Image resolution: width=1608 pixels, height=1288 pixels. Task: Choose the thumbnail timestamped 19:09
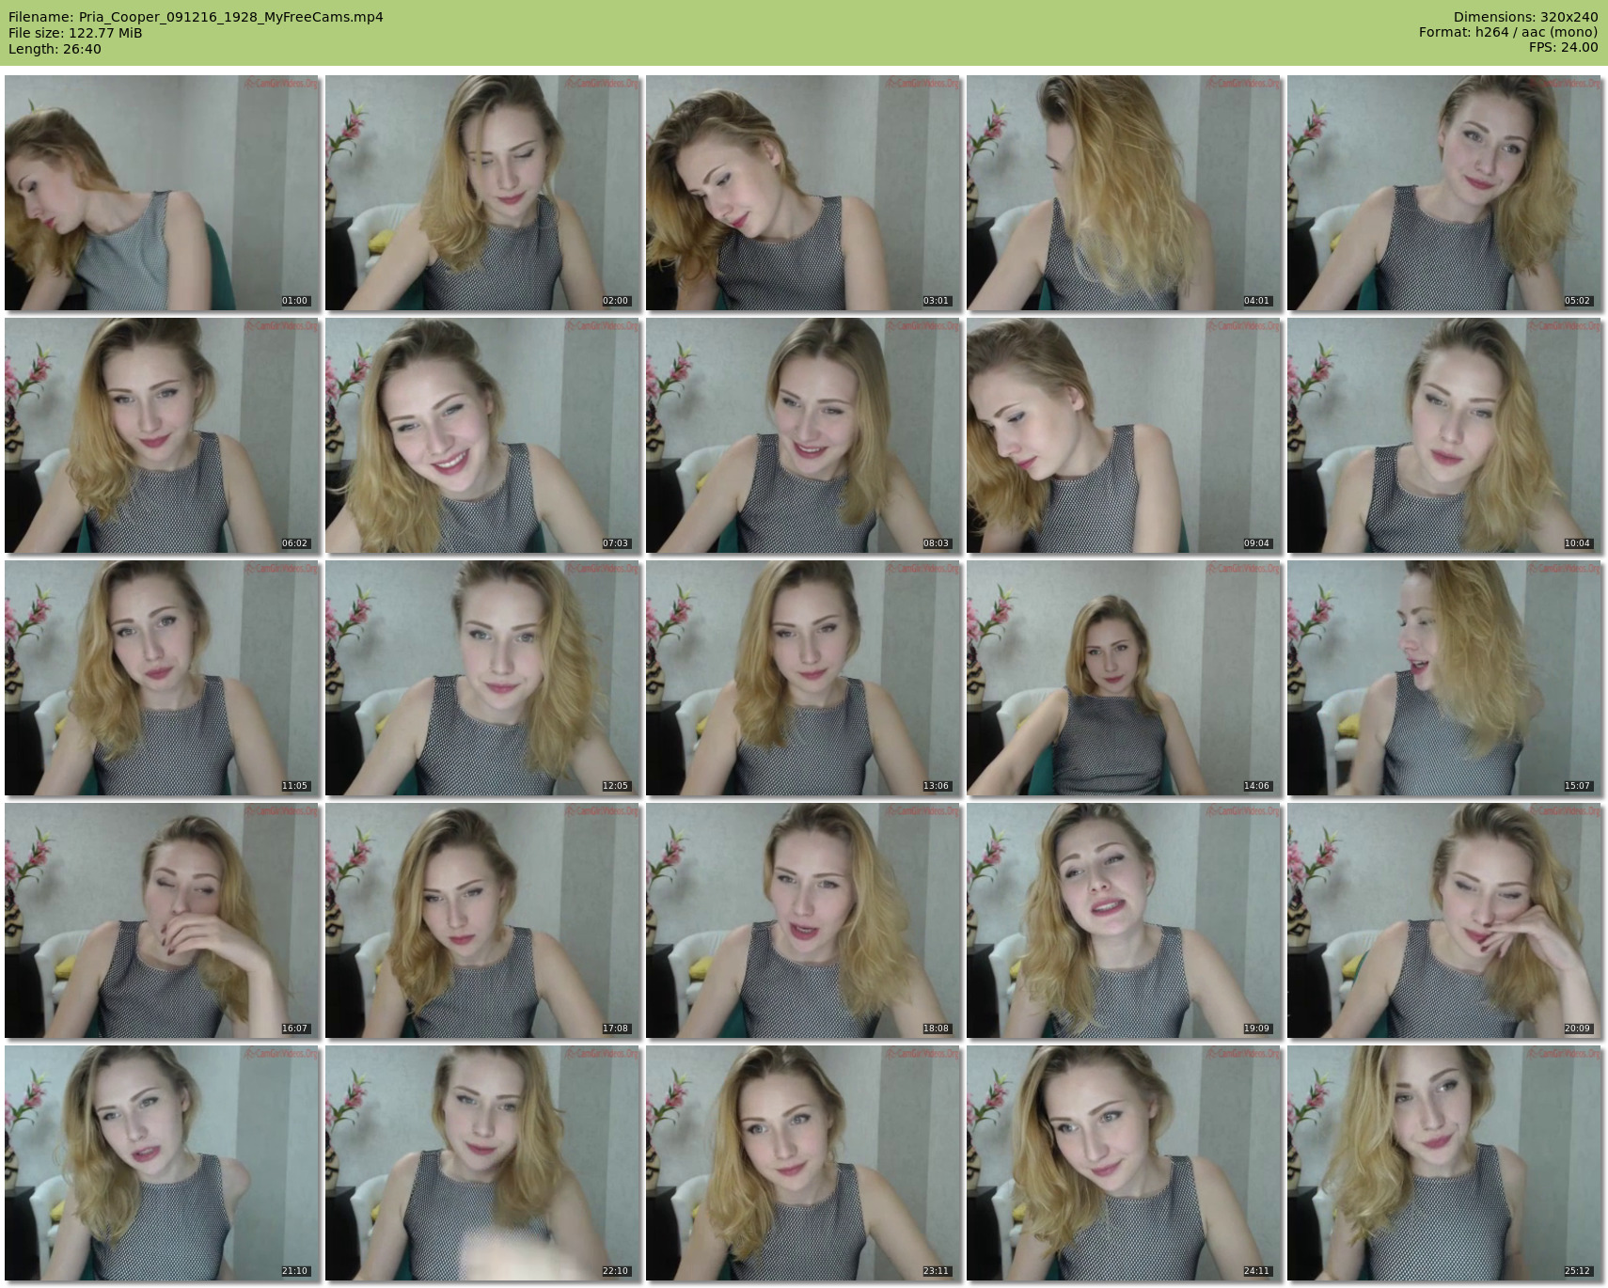coord(1125,920)
